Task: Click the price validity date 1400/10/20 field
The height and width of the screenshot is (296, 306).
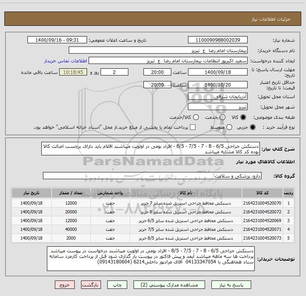Action: click(x=218, y=85)
